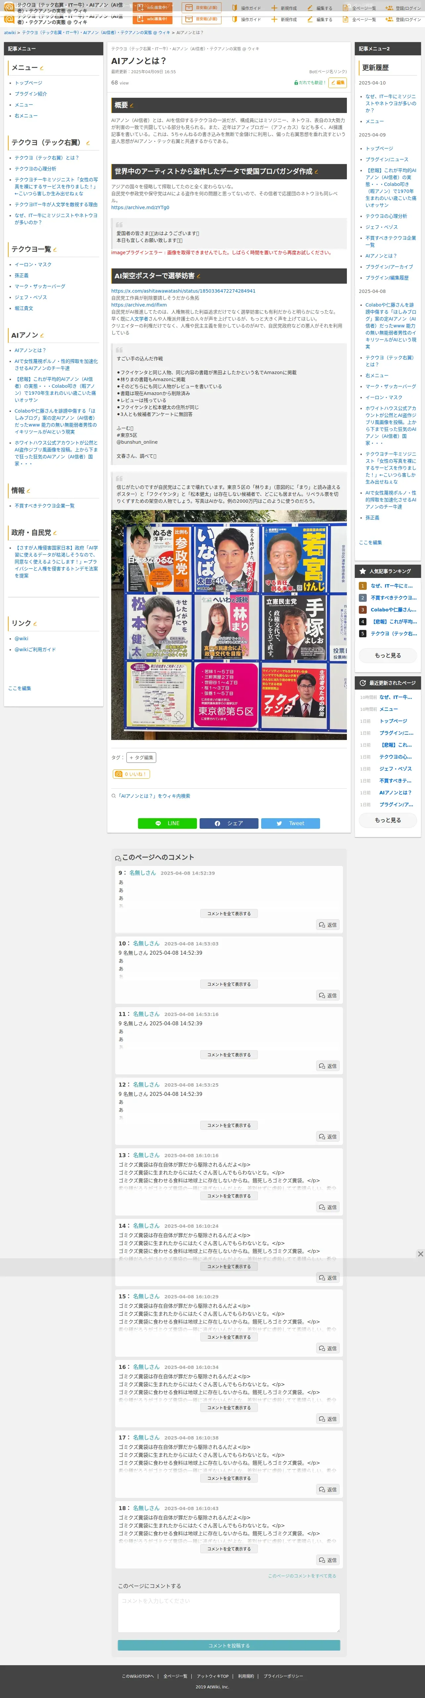Click the 返信 reply icon on comment 9
Screen dimensions: 425x1698
pos(328,925)
